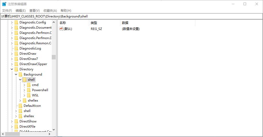Click the folder icon beside DiagnosticLog
The image size is (263, 137).
(x=16, y=48)
